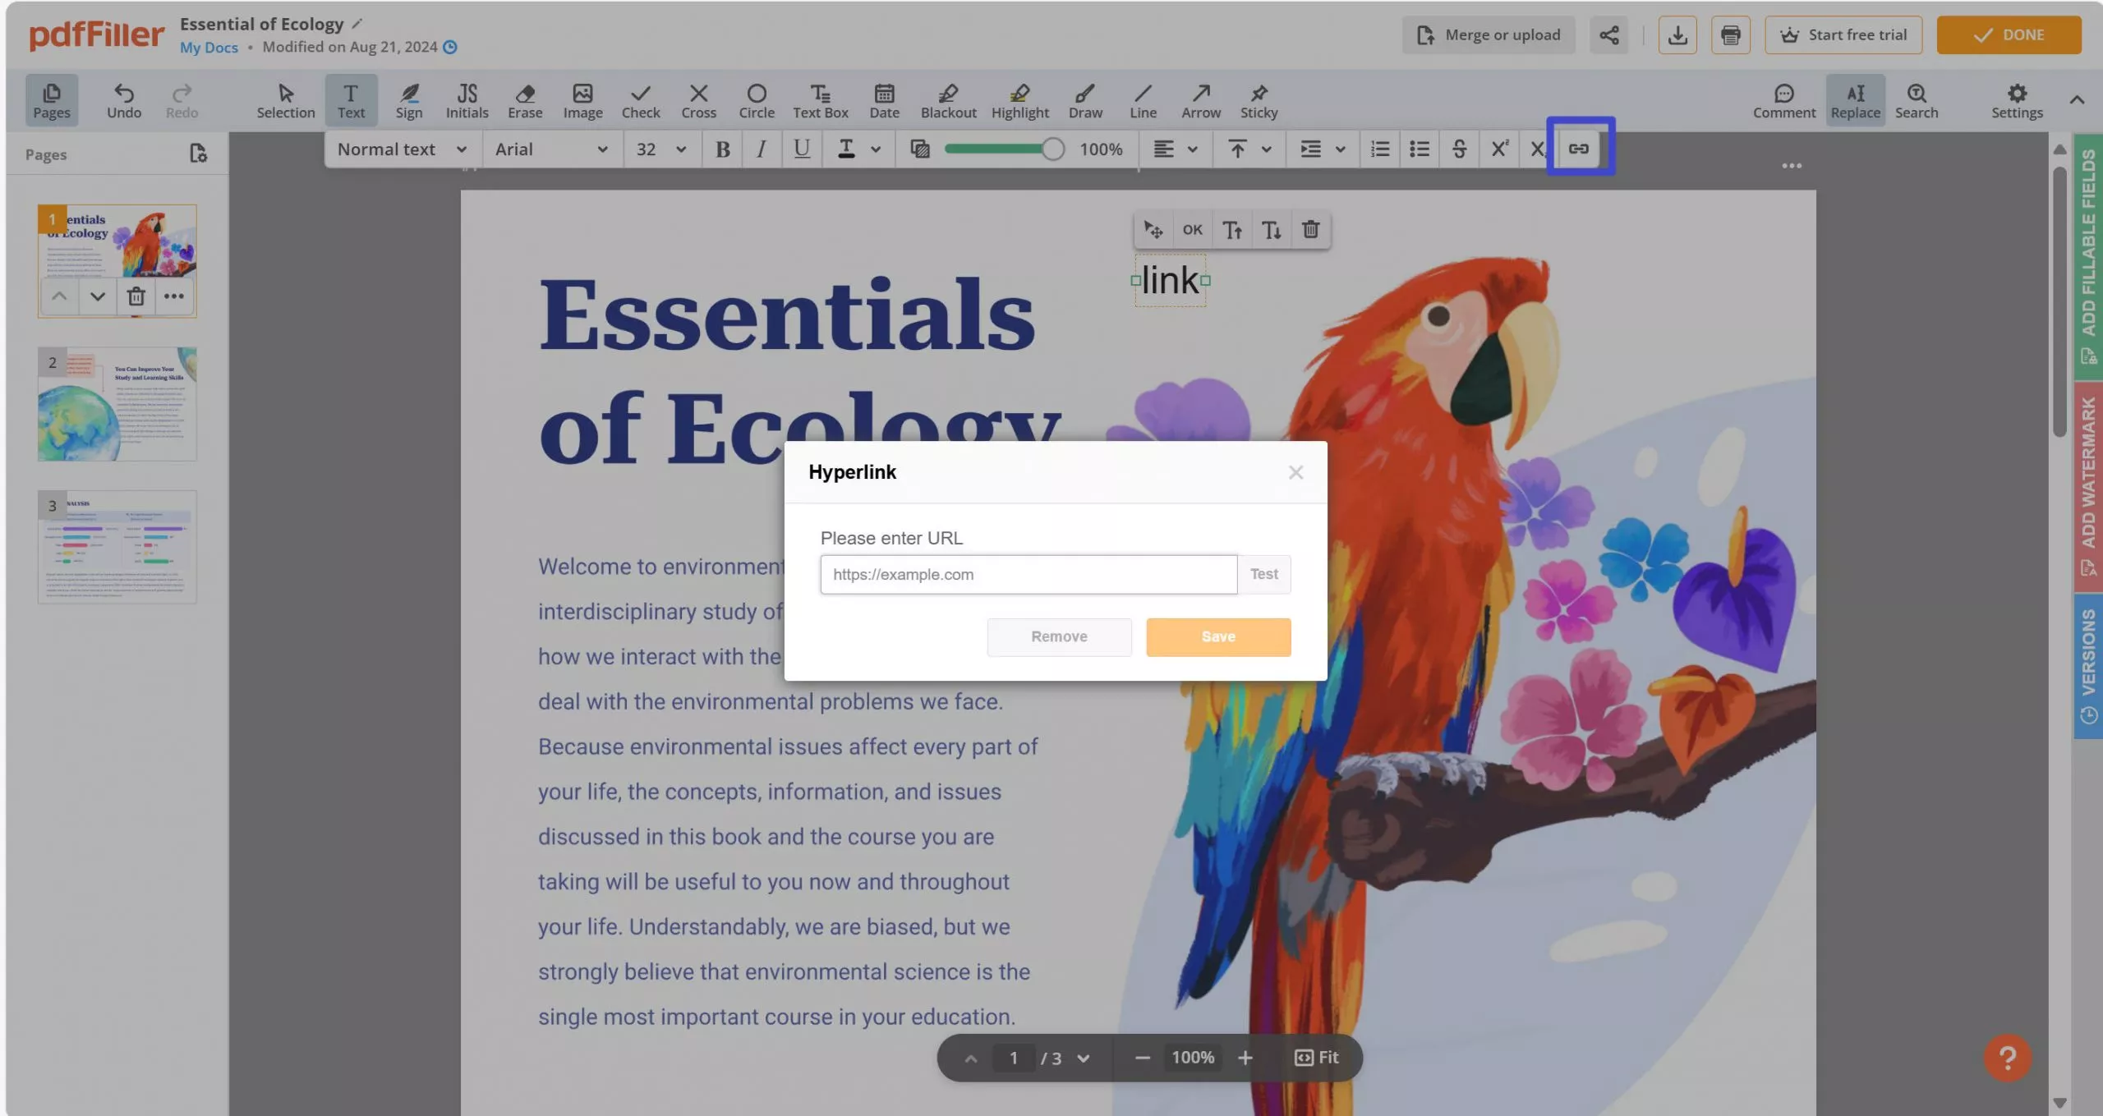Click Save button in Hyperlink dialog
This screenshot has height=1116, width=2103.
click(x=1218, y=636)
